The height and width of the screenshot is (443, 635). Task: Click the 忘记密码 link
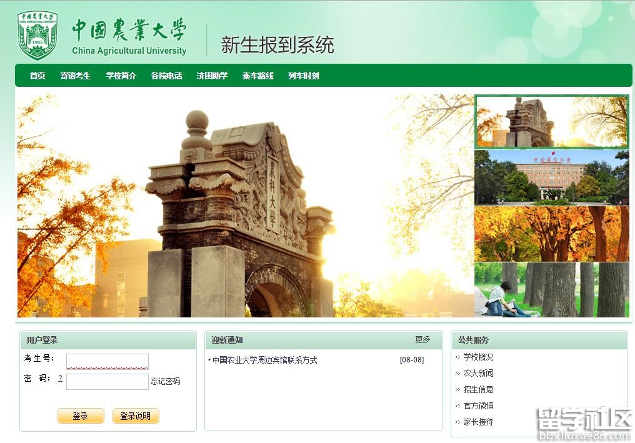pos(165,381)
